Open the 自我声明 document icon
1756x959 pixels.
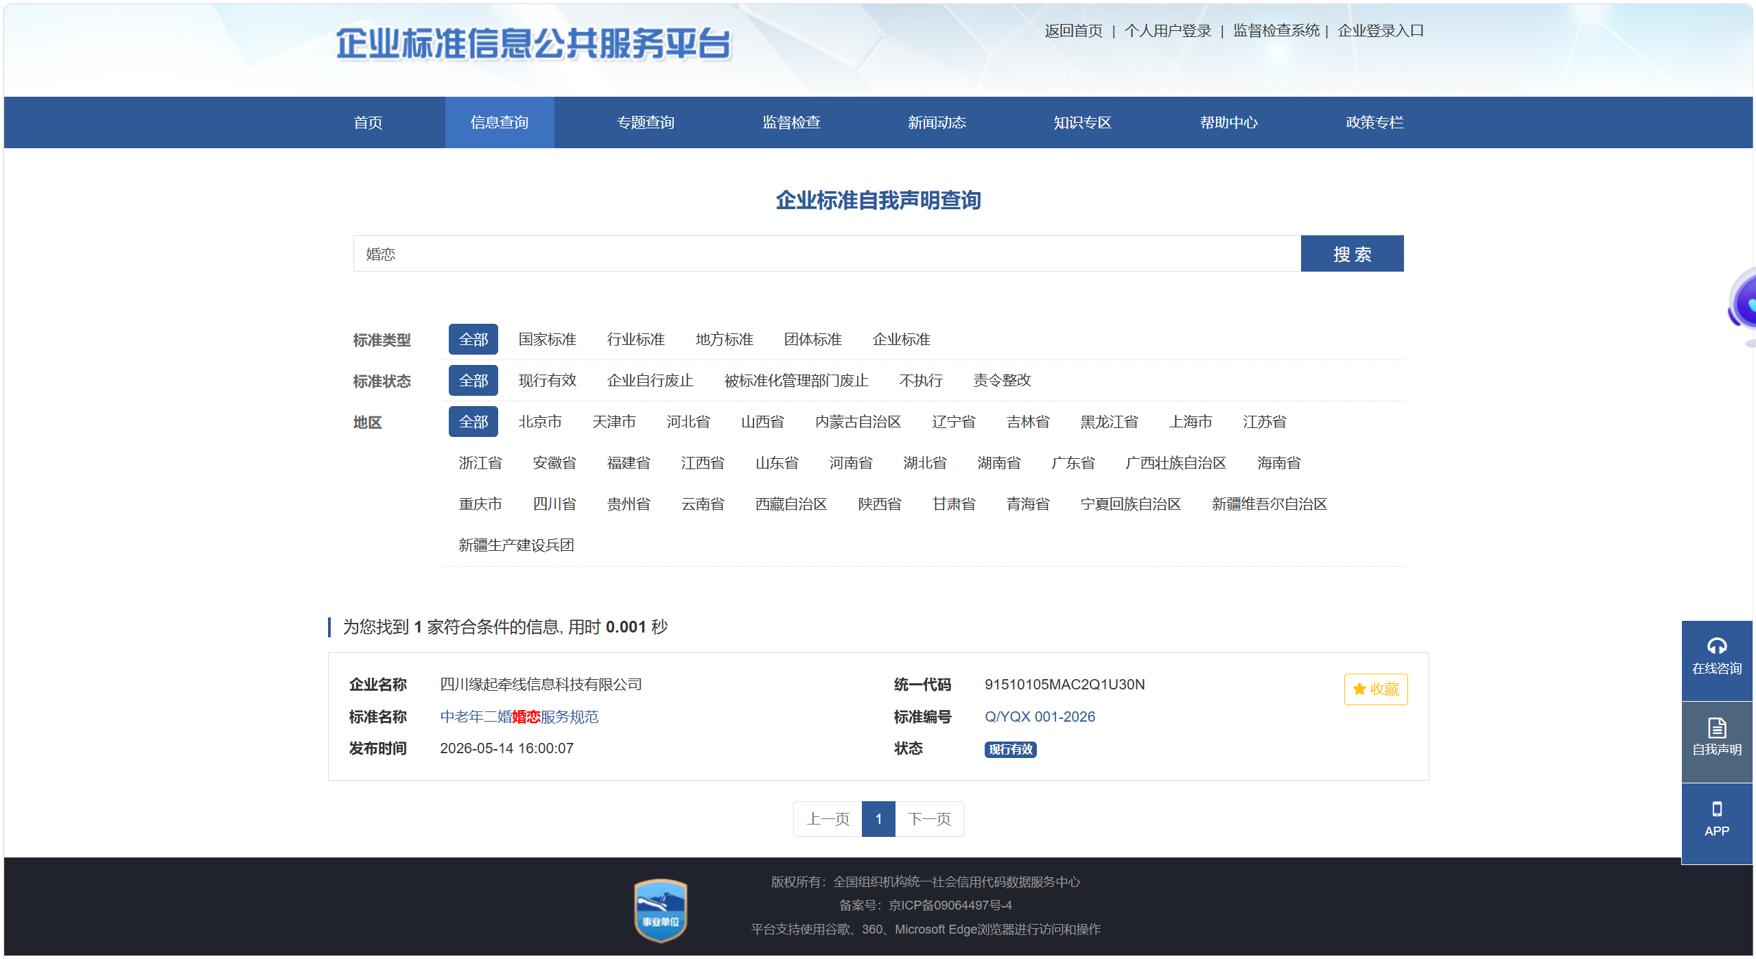tap(1716, 728)
